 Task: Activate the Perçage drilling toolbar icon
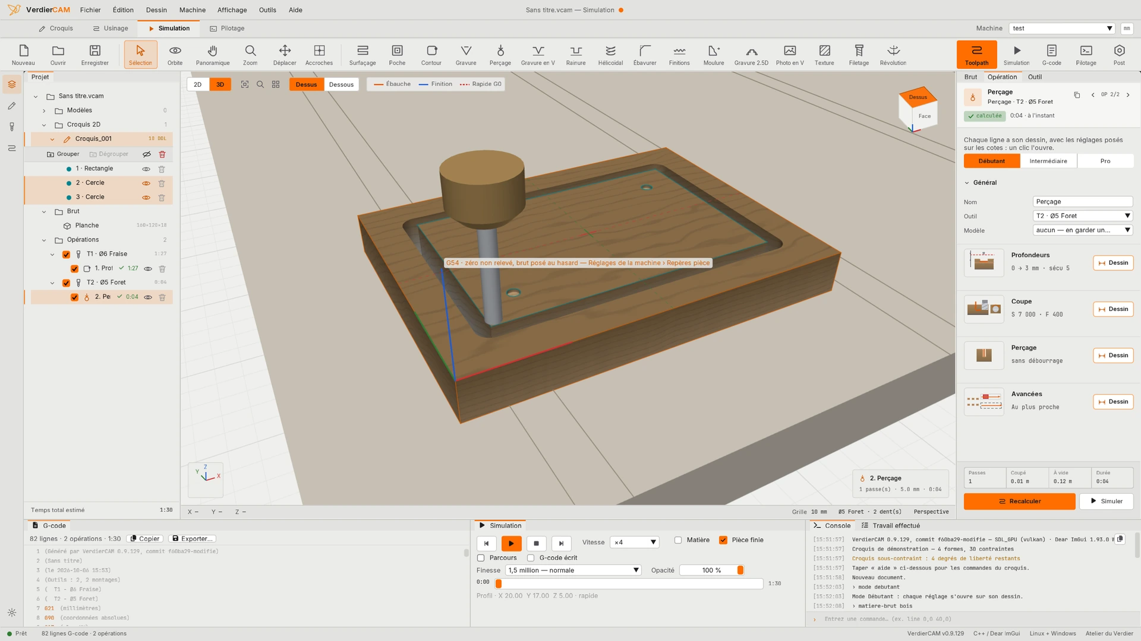(500, 55)
